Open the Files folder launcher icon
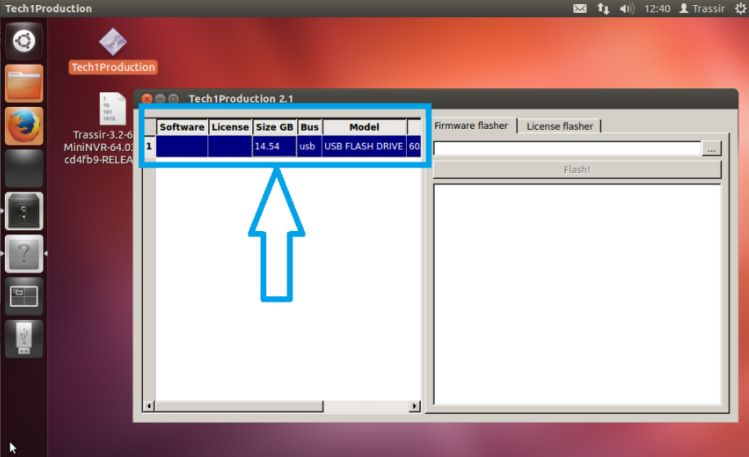 (x=24, y=83)
